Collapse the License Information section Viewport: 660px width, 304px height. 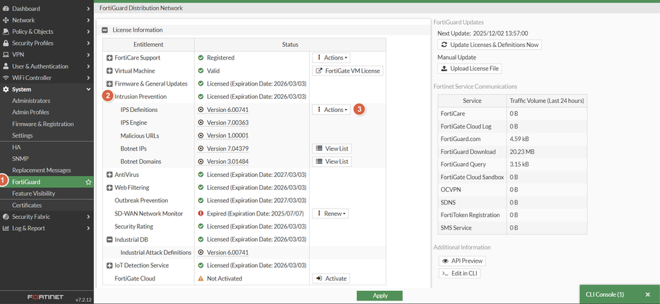point(105,30)
